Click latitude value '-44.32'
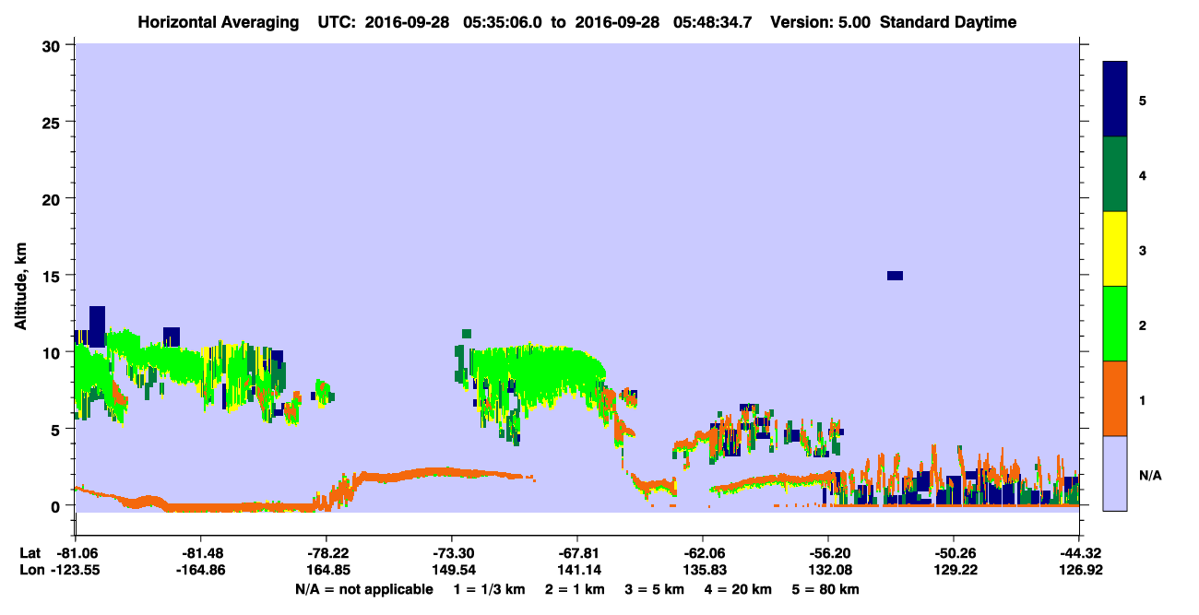Image resolution: width=1199 pixels, height=615 pixels. click(x=1079, y=553)
